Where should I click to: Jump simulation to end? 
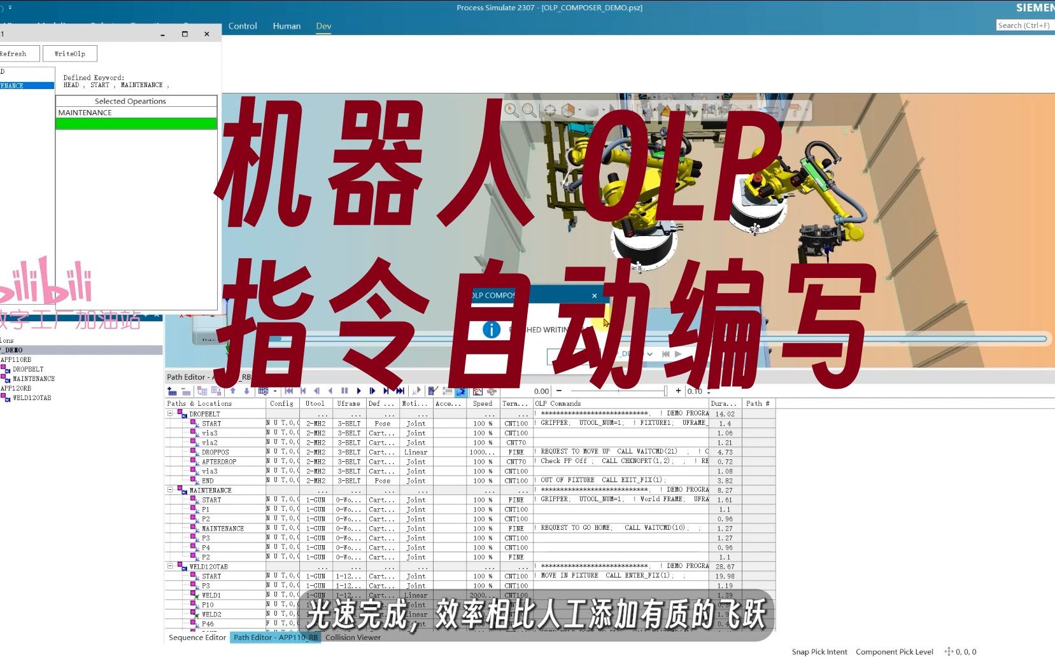(x=400, y=391)
